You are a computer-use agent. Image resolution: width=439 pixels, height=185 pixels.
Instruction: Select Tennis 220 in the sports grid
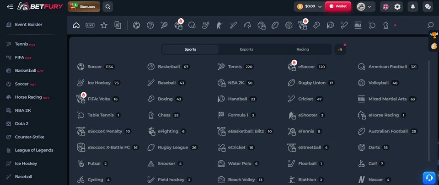tap(235, 67)
